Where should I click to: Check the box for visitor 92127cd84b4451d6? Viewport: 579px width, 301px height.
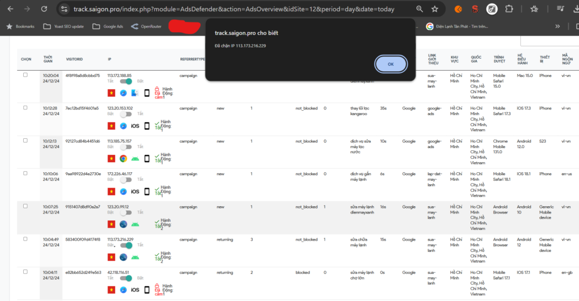[25, 141]
